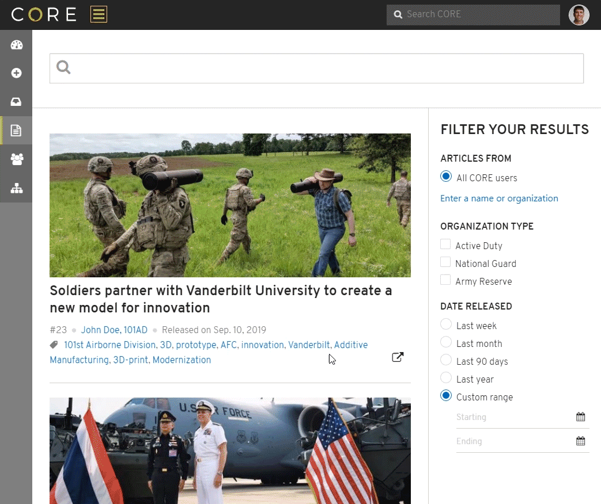
Task: Click the tag icon before article tags
Action: coord(54,345)
